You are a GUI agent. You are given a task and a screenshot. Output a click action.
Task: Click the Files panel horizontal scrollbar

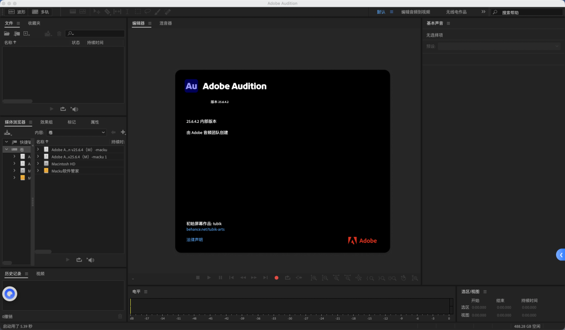pyautogui.click(x=17, y=101)
